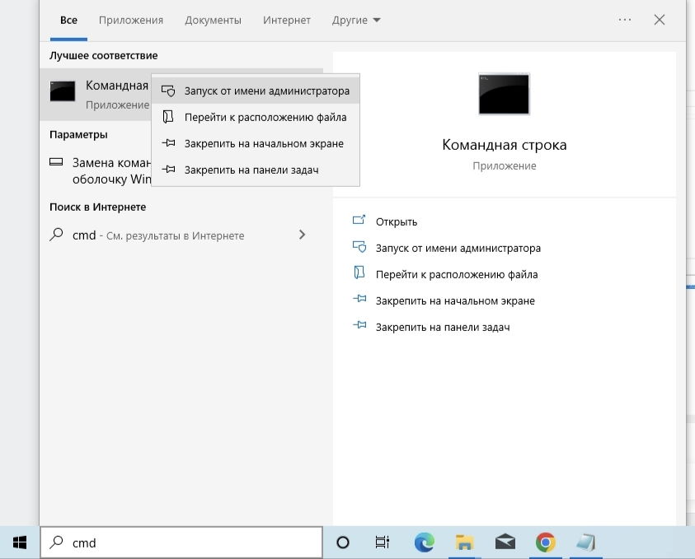Open Cortana circle icon in taskbar
The width and height of the screenshot is (695, 559).
pyautogui.click(x=343, y=543)
